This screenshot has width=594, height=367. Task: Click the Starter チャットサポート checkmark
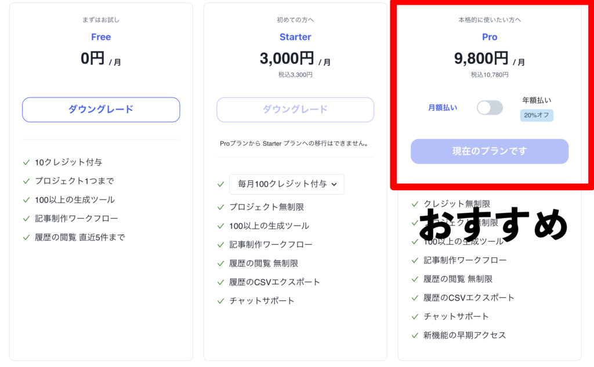(x=220, y=301)
